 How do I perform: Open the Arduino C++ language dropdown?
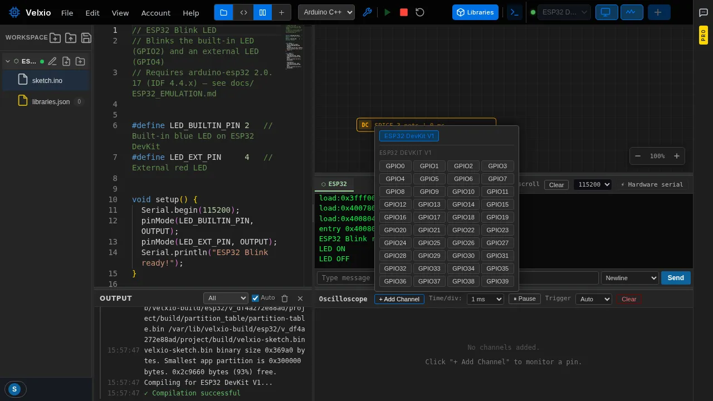click(x=326, y=12)
